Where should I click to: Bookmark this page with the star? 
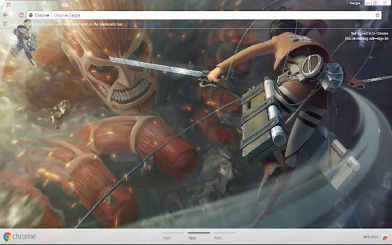377,15
